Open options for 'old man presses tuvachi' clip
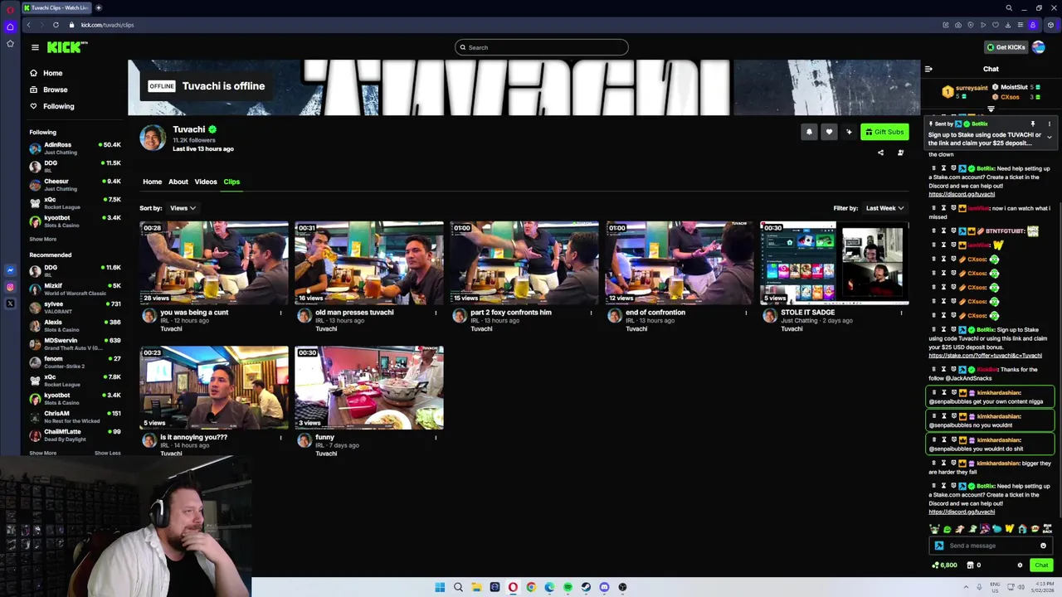The image size is (1062, 597). tap(436, 313)
